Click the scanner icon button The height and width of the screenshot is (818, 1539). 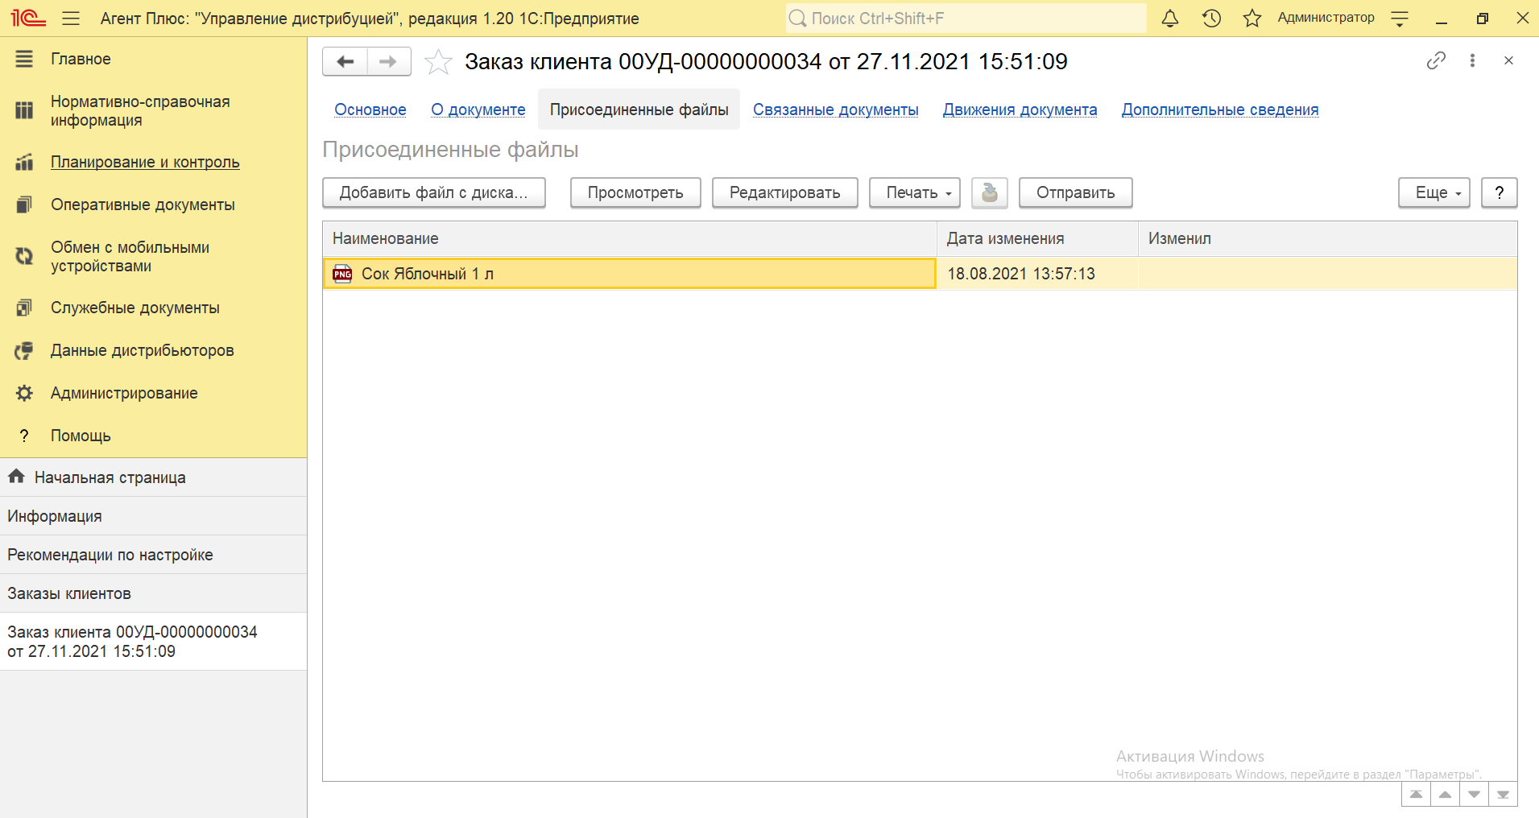coord(989,192)
